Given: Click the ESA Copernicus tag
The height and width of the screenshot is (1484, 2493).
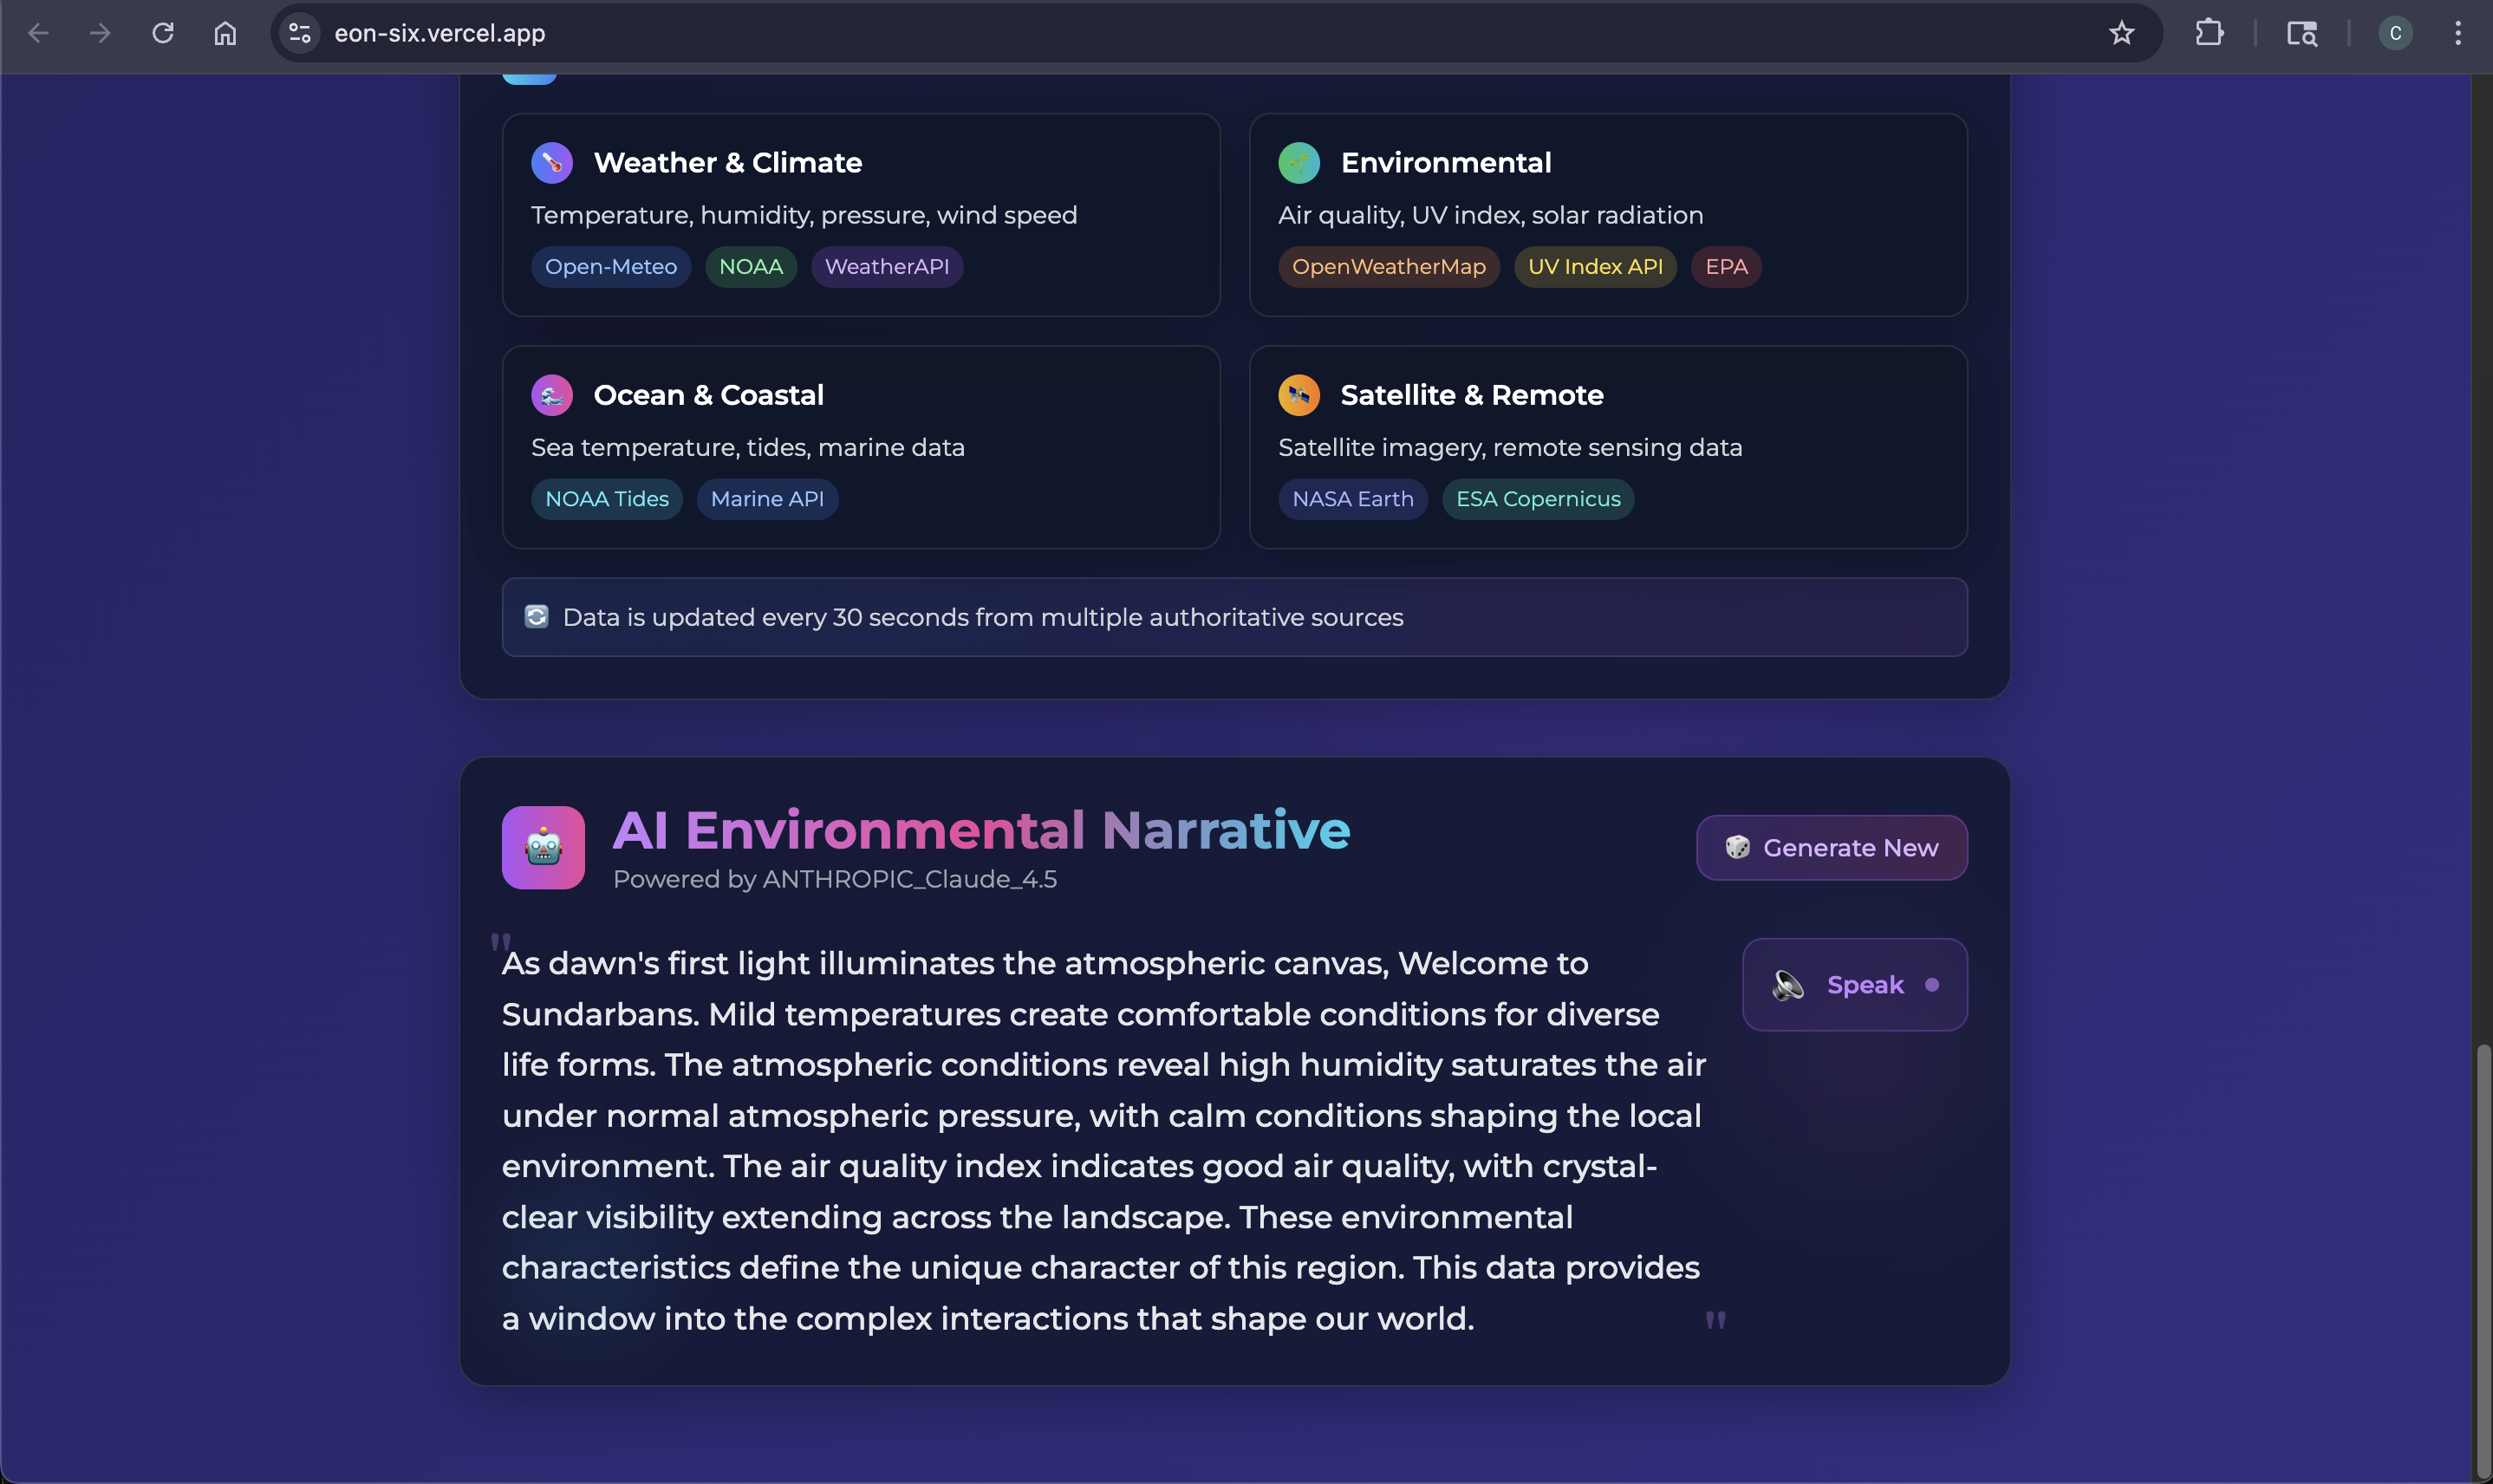Looking at the screenshot, I should (x=1537, y=499).
